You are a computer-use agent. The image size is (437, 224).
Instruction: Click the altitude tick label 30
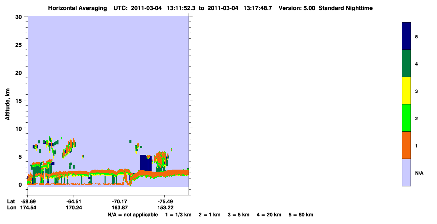pyautogui.click(x=19, y=17)
